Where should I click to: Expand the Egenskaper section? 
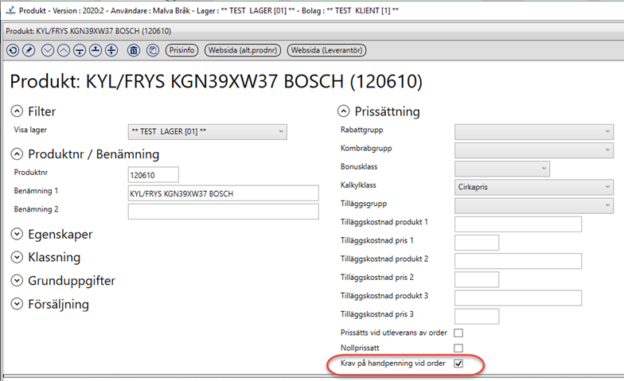18,235
